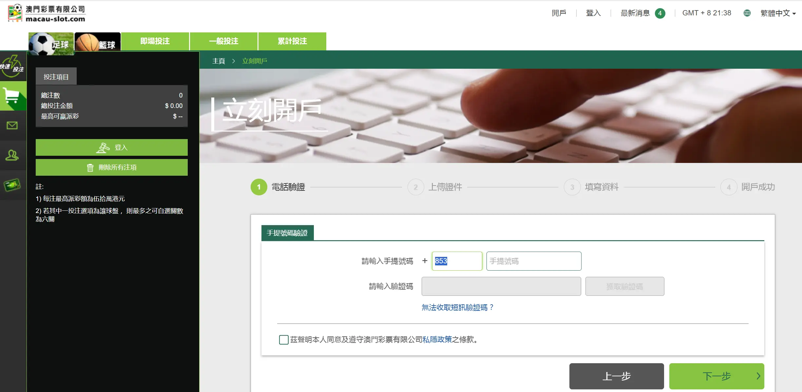Click note 1 每注最高派彩額為伍拾萬港元

click(80, 199)
